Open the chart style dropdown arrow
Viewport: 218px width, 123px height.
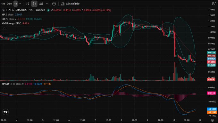47,4
